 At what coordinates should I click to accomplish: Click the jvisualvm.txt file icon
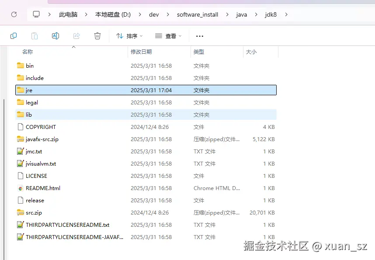[21, 163]
